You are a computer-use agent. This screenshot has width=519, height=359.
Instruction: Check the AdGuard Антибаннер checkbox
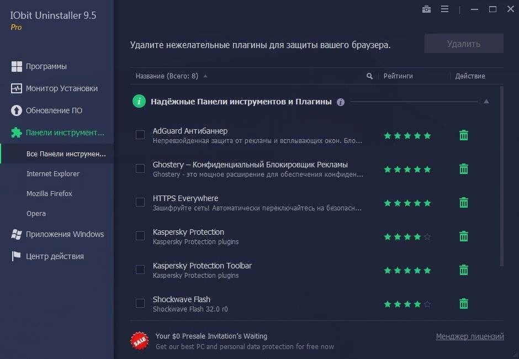click(x=140, y=135)
